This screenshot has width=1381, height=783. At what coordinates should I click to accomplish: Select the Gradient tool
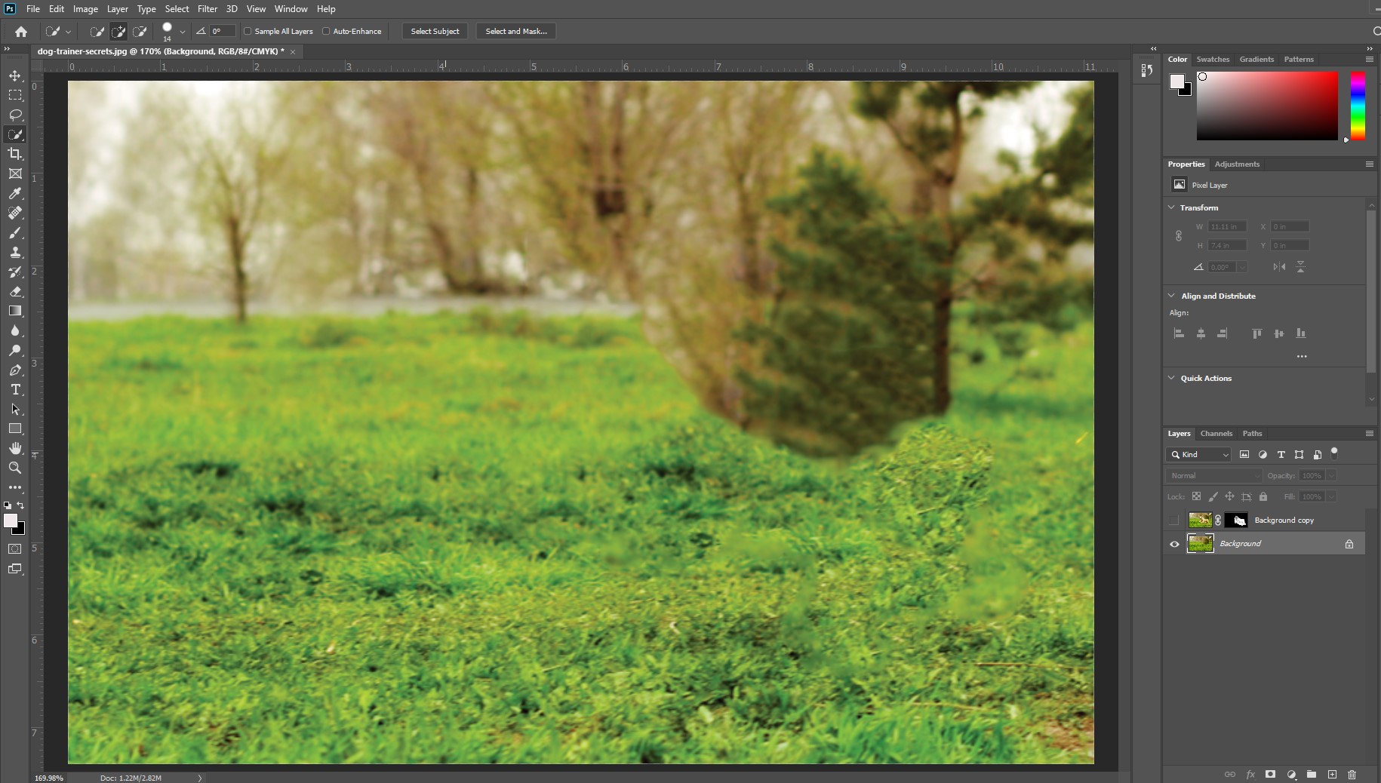(x=15, y=311)
